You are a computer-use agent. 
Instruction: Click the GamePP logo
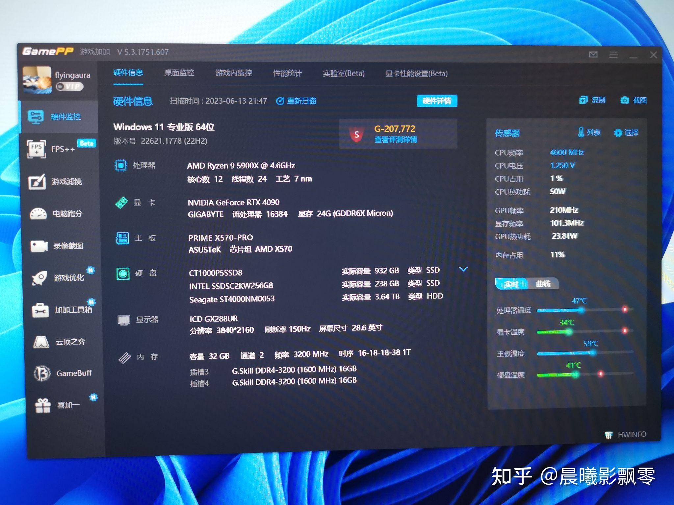click(x=48, y=51)
